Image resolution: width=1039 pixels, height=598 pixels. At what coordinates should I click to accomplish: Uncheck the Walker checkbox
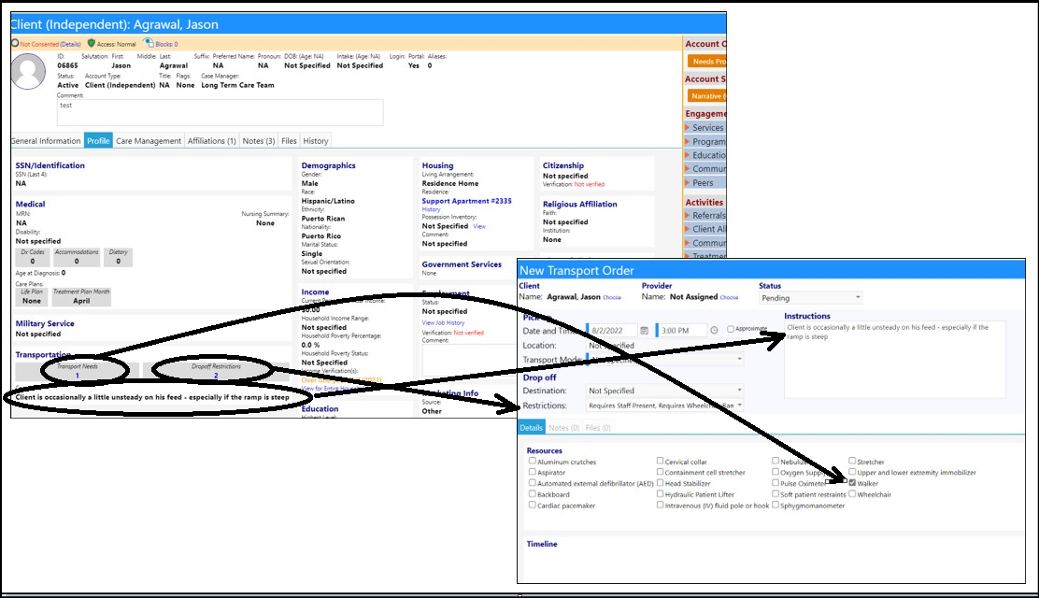pyautogui.click(x=852, y=483)
